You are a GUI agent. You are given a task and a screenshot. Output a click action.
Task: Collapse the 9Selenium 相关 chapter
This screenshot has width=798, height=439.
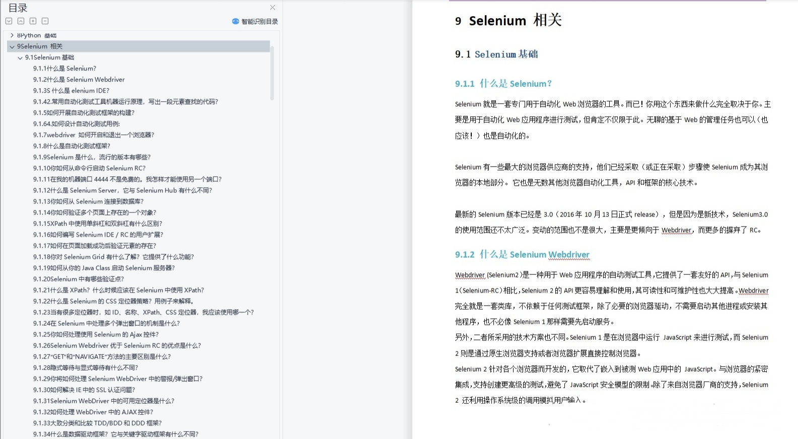coord(12,46)
